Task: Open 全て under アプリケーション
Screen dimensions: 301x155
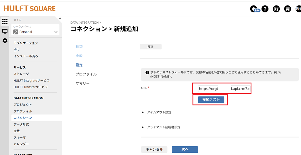Action: (x=16, y=50)
